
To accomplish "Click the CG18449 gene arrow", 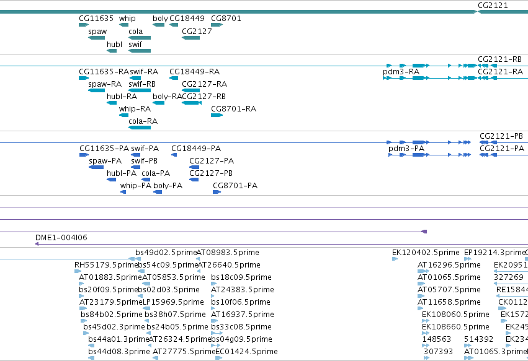I will pyautogui.click(x=174, y=25).
